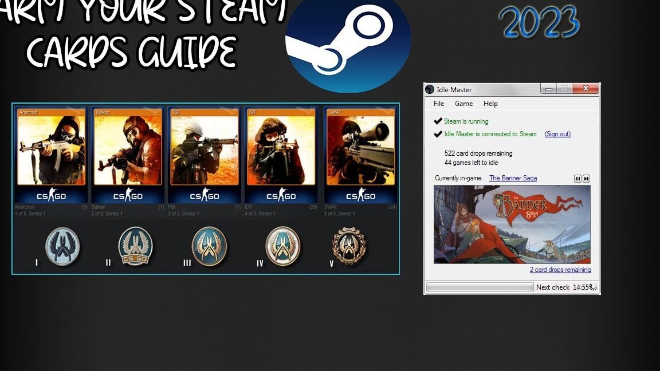Viewport: 660px width, 371px height.
Task: Click the level IV bronze CS:GO badge
Action: coord(282,246)
